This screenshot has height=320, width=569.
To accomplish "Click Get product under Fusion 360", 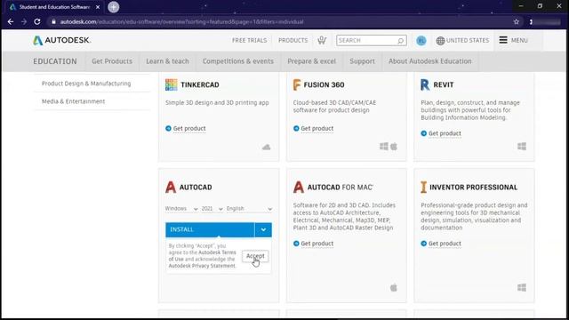I will (317, 128).
